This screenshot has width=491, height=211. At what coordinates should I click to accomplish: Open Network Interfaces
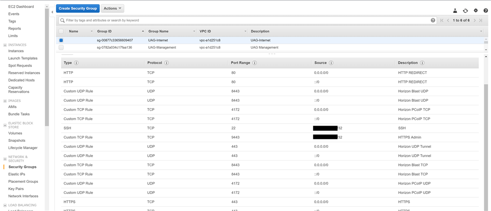point(23,196)
